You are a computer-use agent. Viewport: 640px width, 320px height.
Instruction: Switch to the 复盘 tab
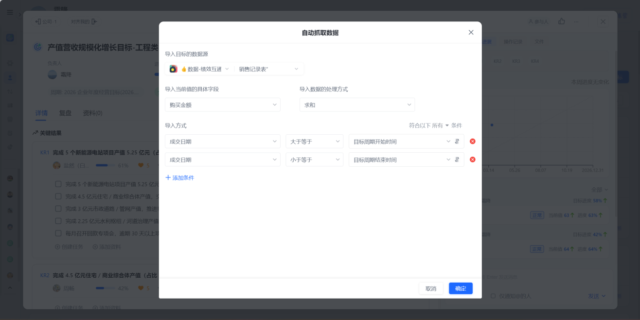tap(65, 113)
